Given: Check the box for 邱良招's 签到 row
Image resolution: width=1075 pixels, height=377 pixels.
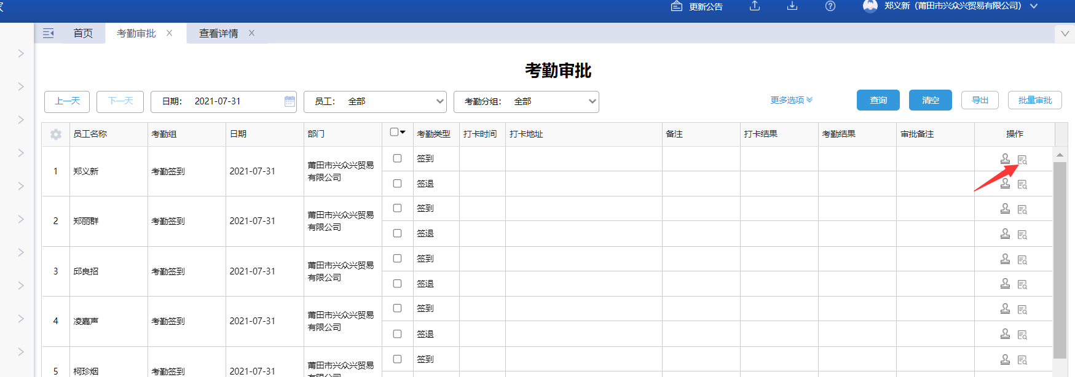Looking at the screenshot, I should tap(397, 258).
